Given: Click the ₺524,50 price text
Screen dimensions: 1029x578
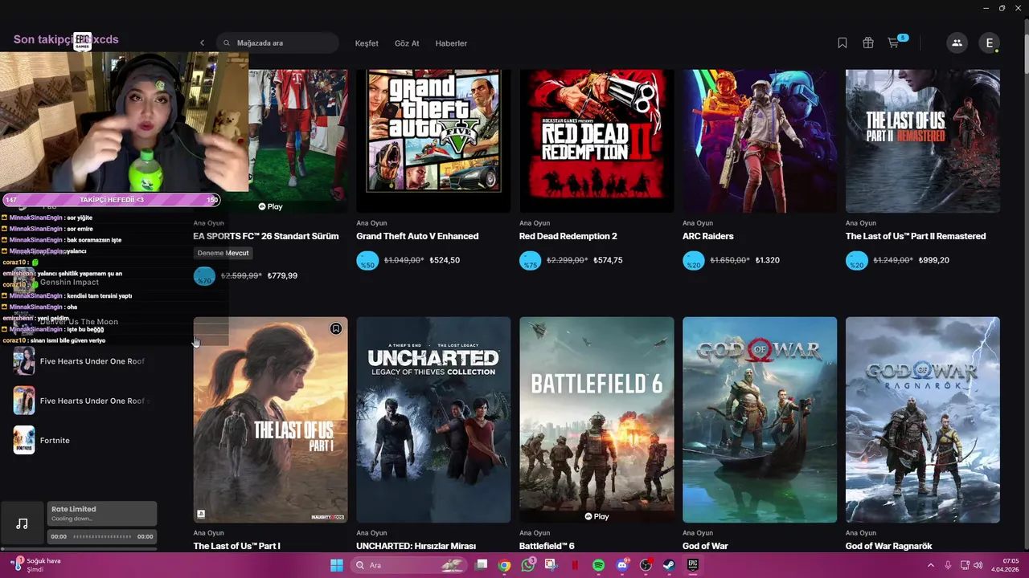Looking at the screenshot, I should (x=445, y=260).
